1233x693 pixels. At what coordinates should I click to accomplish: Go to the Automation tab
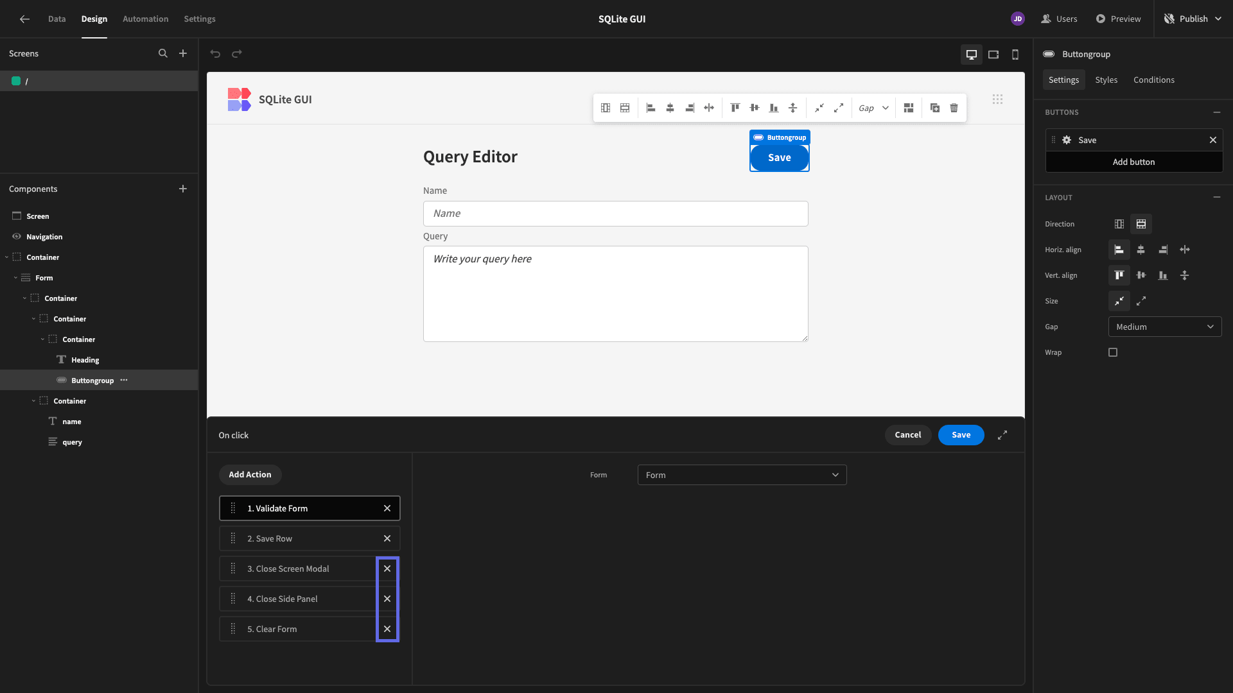[145, 19]
